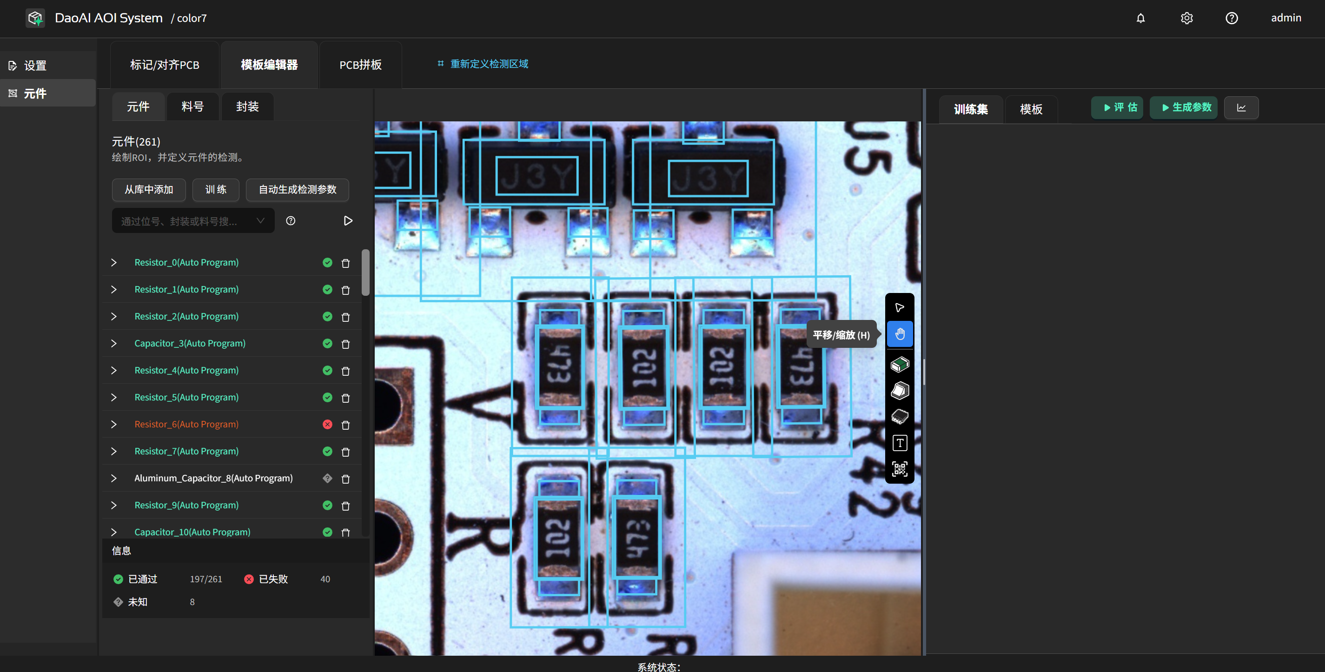1325x672 pixels.
Task: Select the arrow pointer tool
Action: pyautogui.click(x=899, y=308)
